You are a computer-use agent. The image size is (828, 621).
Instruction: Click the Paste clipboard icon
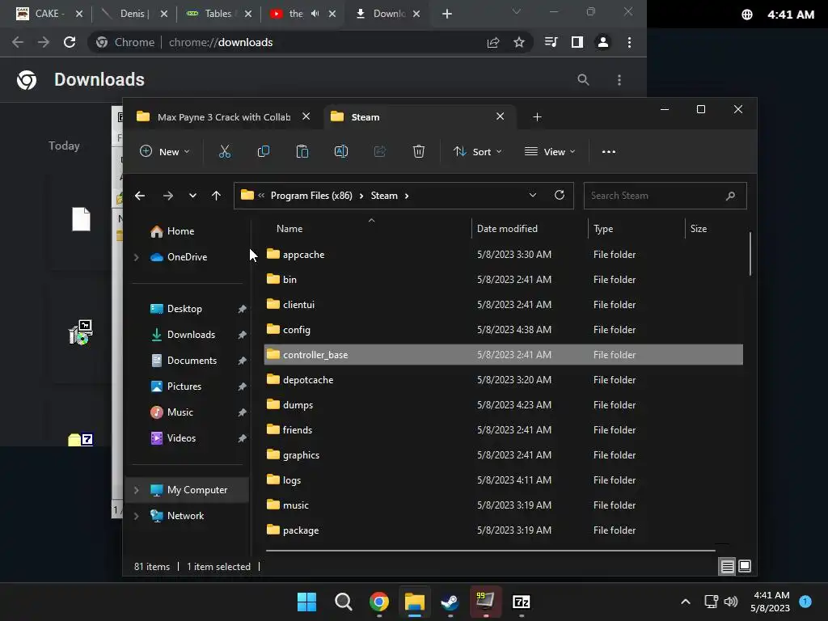tap(302, 151)
